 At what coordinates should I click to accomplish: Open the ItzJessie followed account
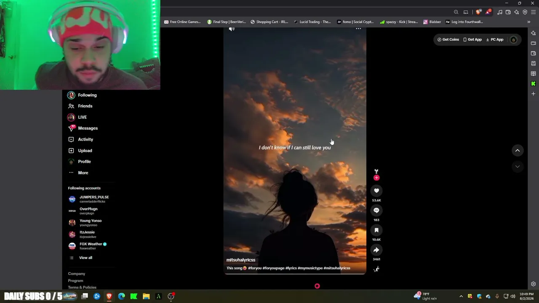pos(82,234)
